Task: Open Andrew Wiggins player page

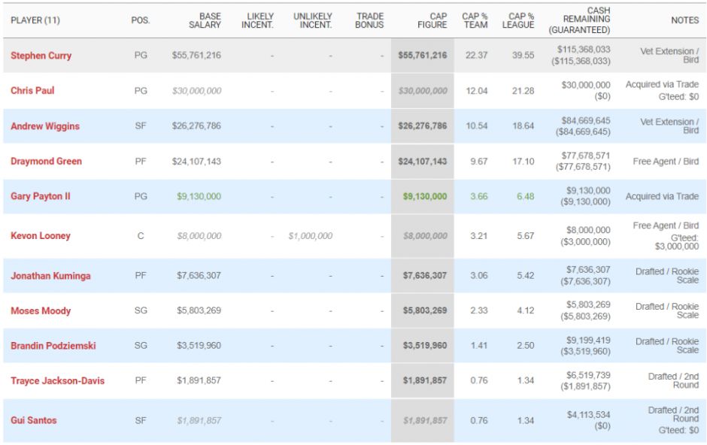Action: pyautogui.click(x=45, y=126)
